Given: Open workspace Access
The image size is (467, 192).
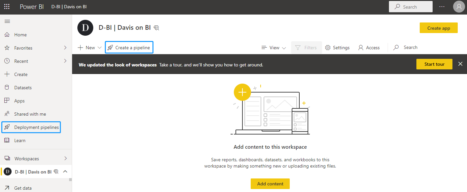Looking at the screenshot, I should coord(369,48).
